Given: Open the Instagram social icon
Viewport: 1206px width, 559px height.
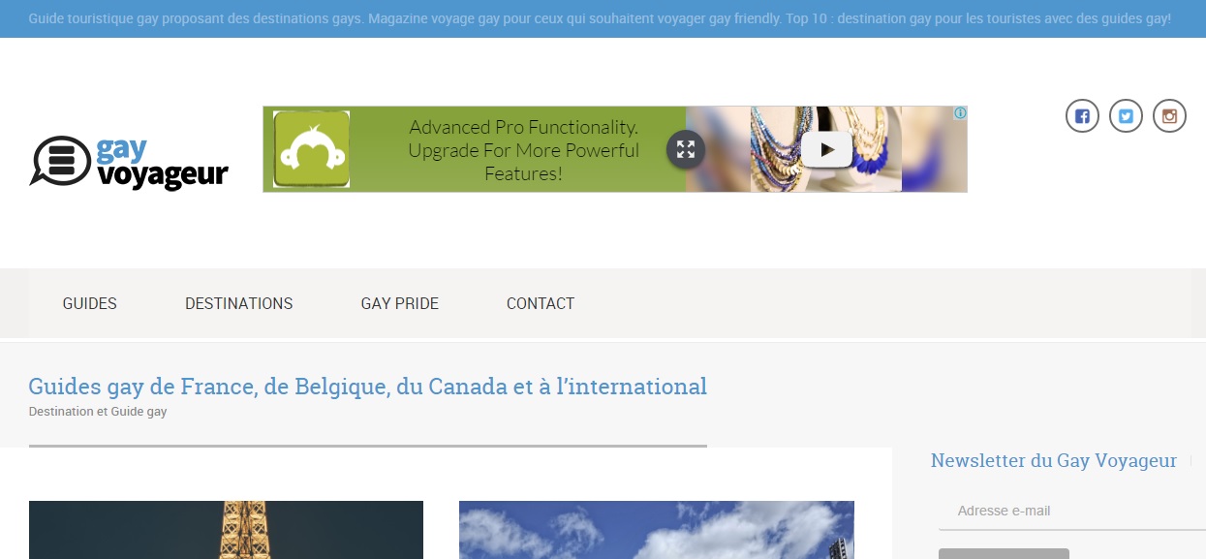Looking at the screenshot, I should click(1169, 116).
